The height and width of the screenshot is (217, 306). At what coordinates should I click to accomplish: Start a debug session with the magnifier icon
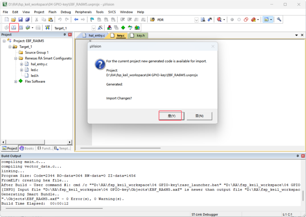click(x=219, y=20)
